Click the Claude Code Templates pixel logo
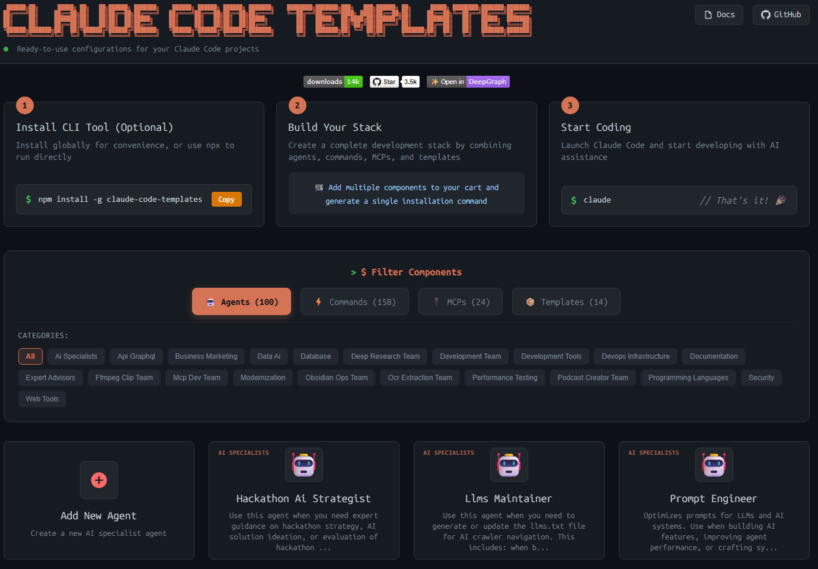The width and height of the screenshot is (818, 569). click(267, 20)
